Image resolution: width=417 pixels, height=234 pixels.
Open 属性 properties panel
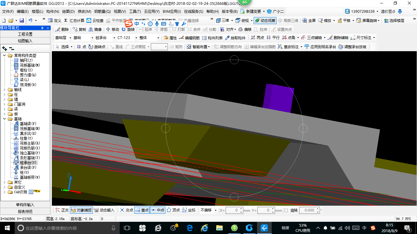pyautogui.click(x=170, y=38)
